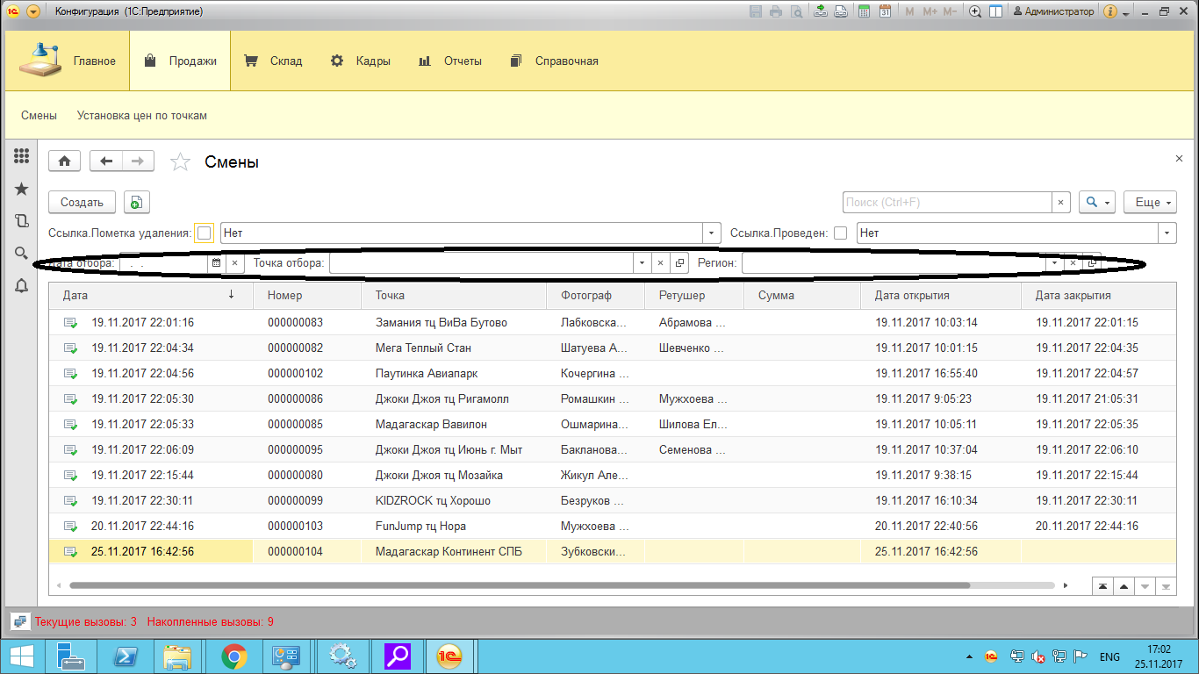Toggle Ссылка.Пометка удаления checkbox
The width and height of the screenshot is (1199, 674).
204,233
